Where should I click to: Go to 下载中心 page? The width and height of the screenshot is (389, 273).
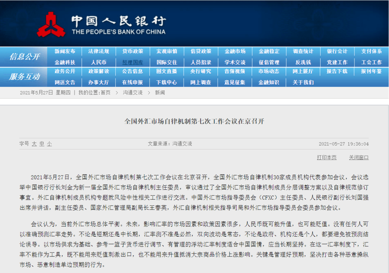click(166, 82)
